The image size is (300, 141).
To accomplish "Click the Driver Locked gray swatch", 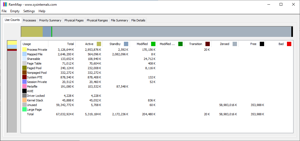I will [24, 96].
